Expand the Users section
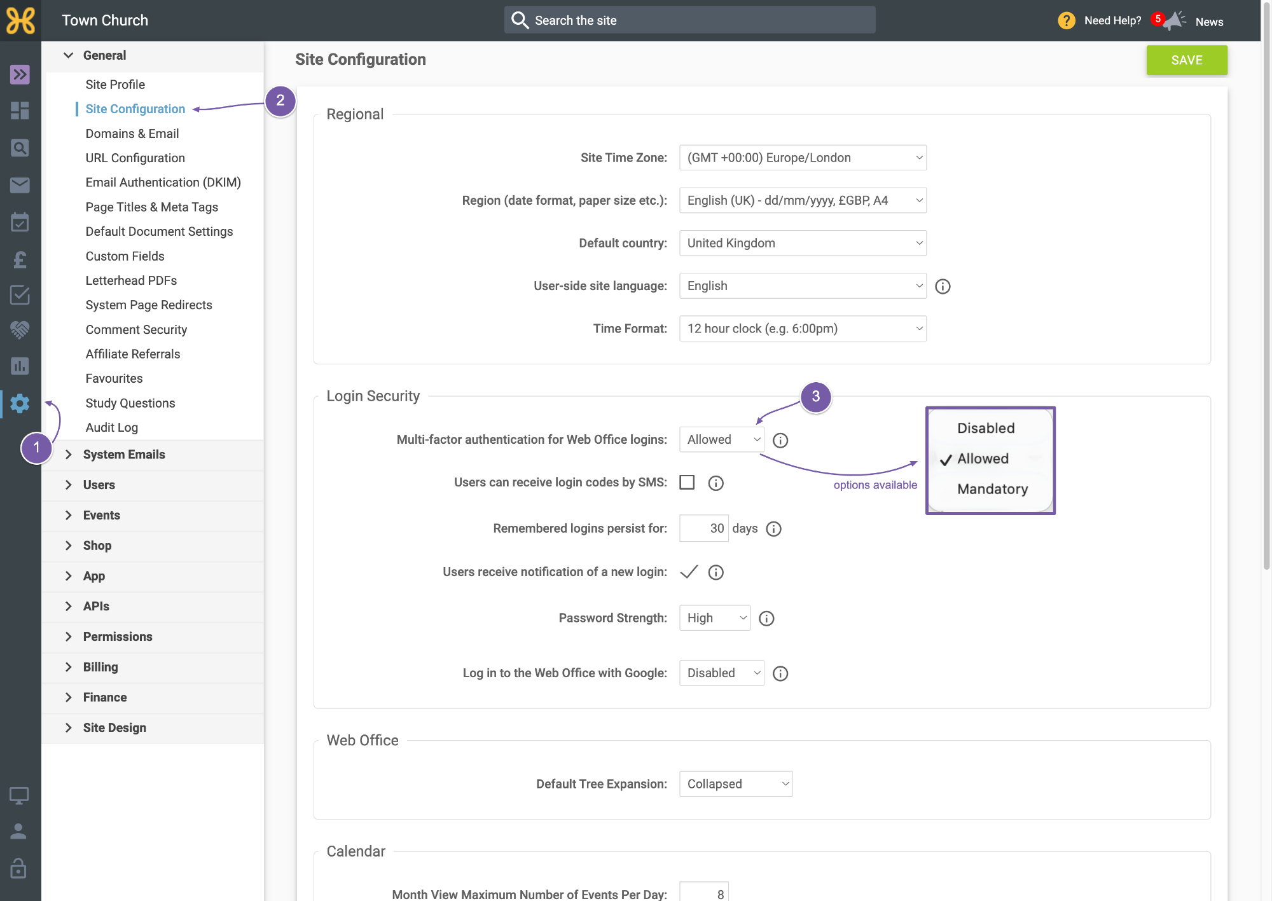Screen dimensions: 1272x901 click(x=153, y=485)
